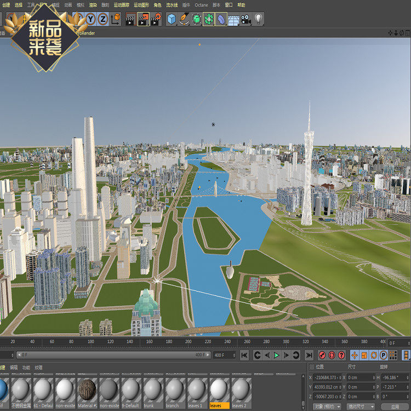Click the viewport orbit rotate icon
Viewport: 411px width, 411px height.
[401, 33]
